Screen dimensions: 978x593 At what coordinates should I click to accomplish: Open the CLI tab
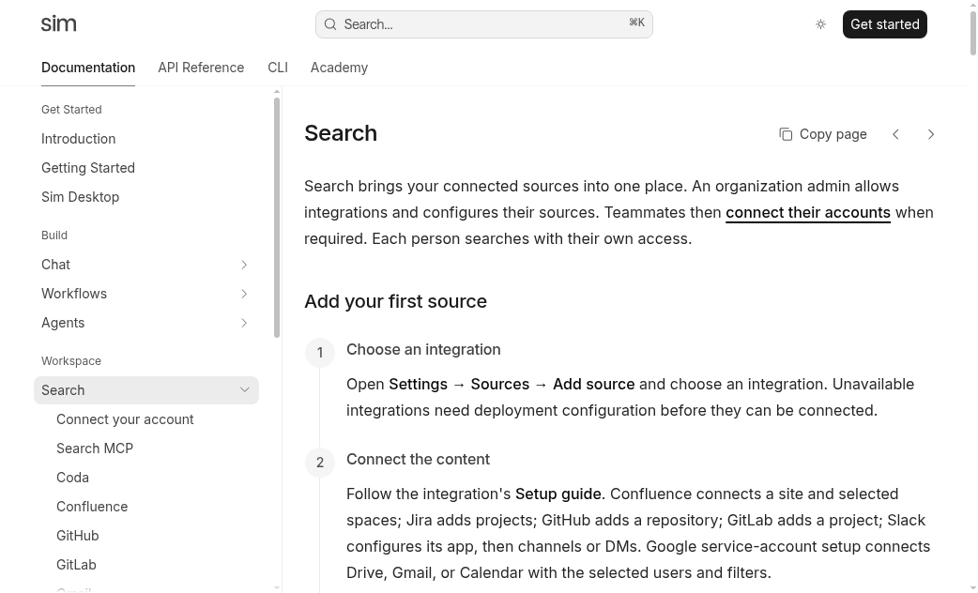click(x=278, y=68)
